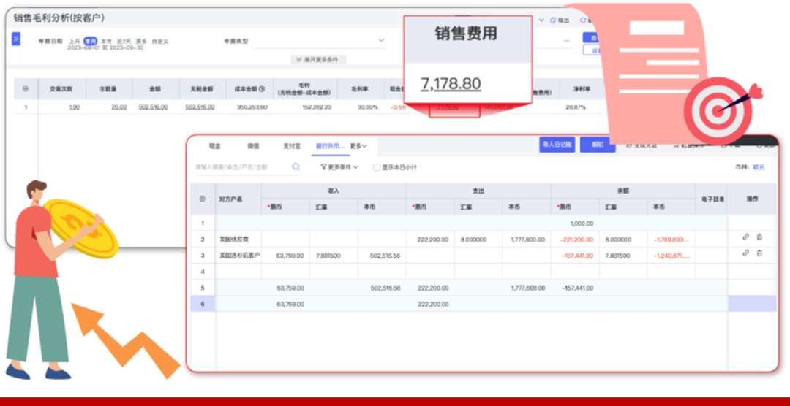Select the 英国供应商 cell
Viewport: 790px width, 406px height.
point(238,240)
